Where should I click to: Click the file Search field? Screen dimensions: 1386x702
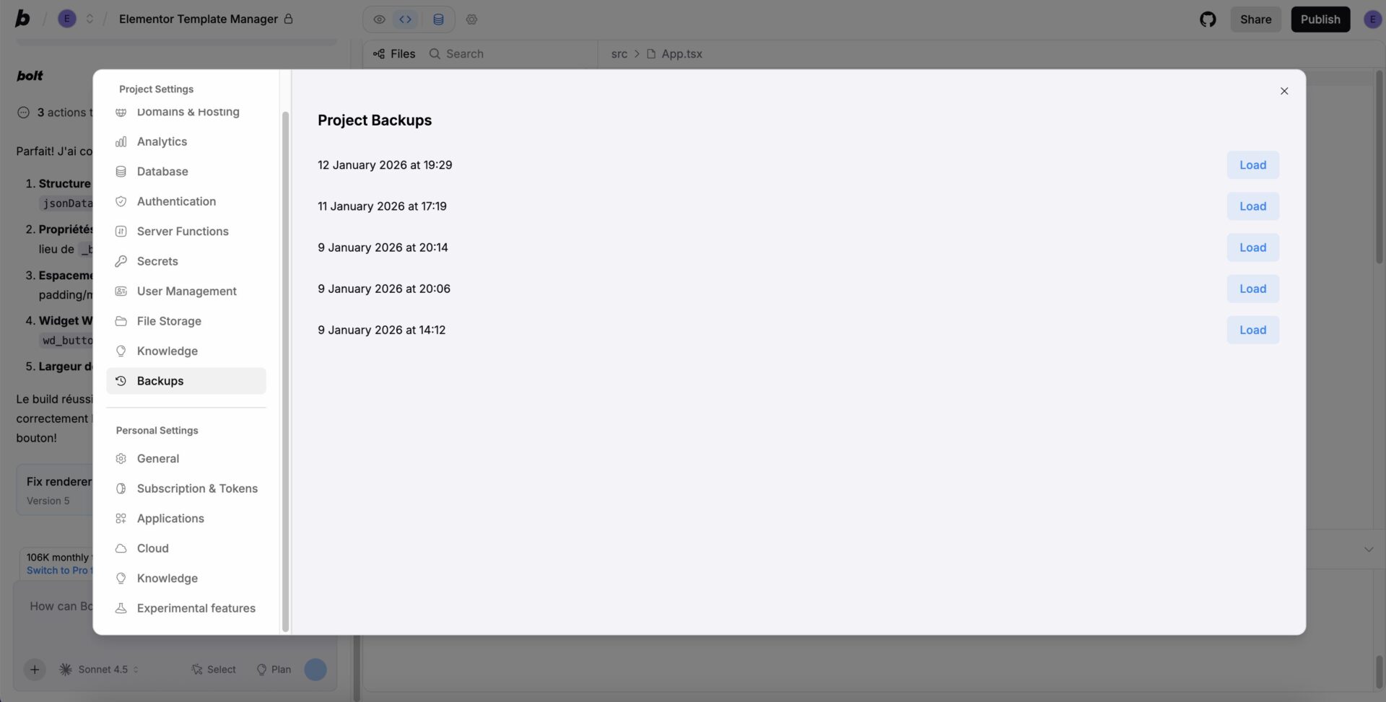click(x=465, y=53)
